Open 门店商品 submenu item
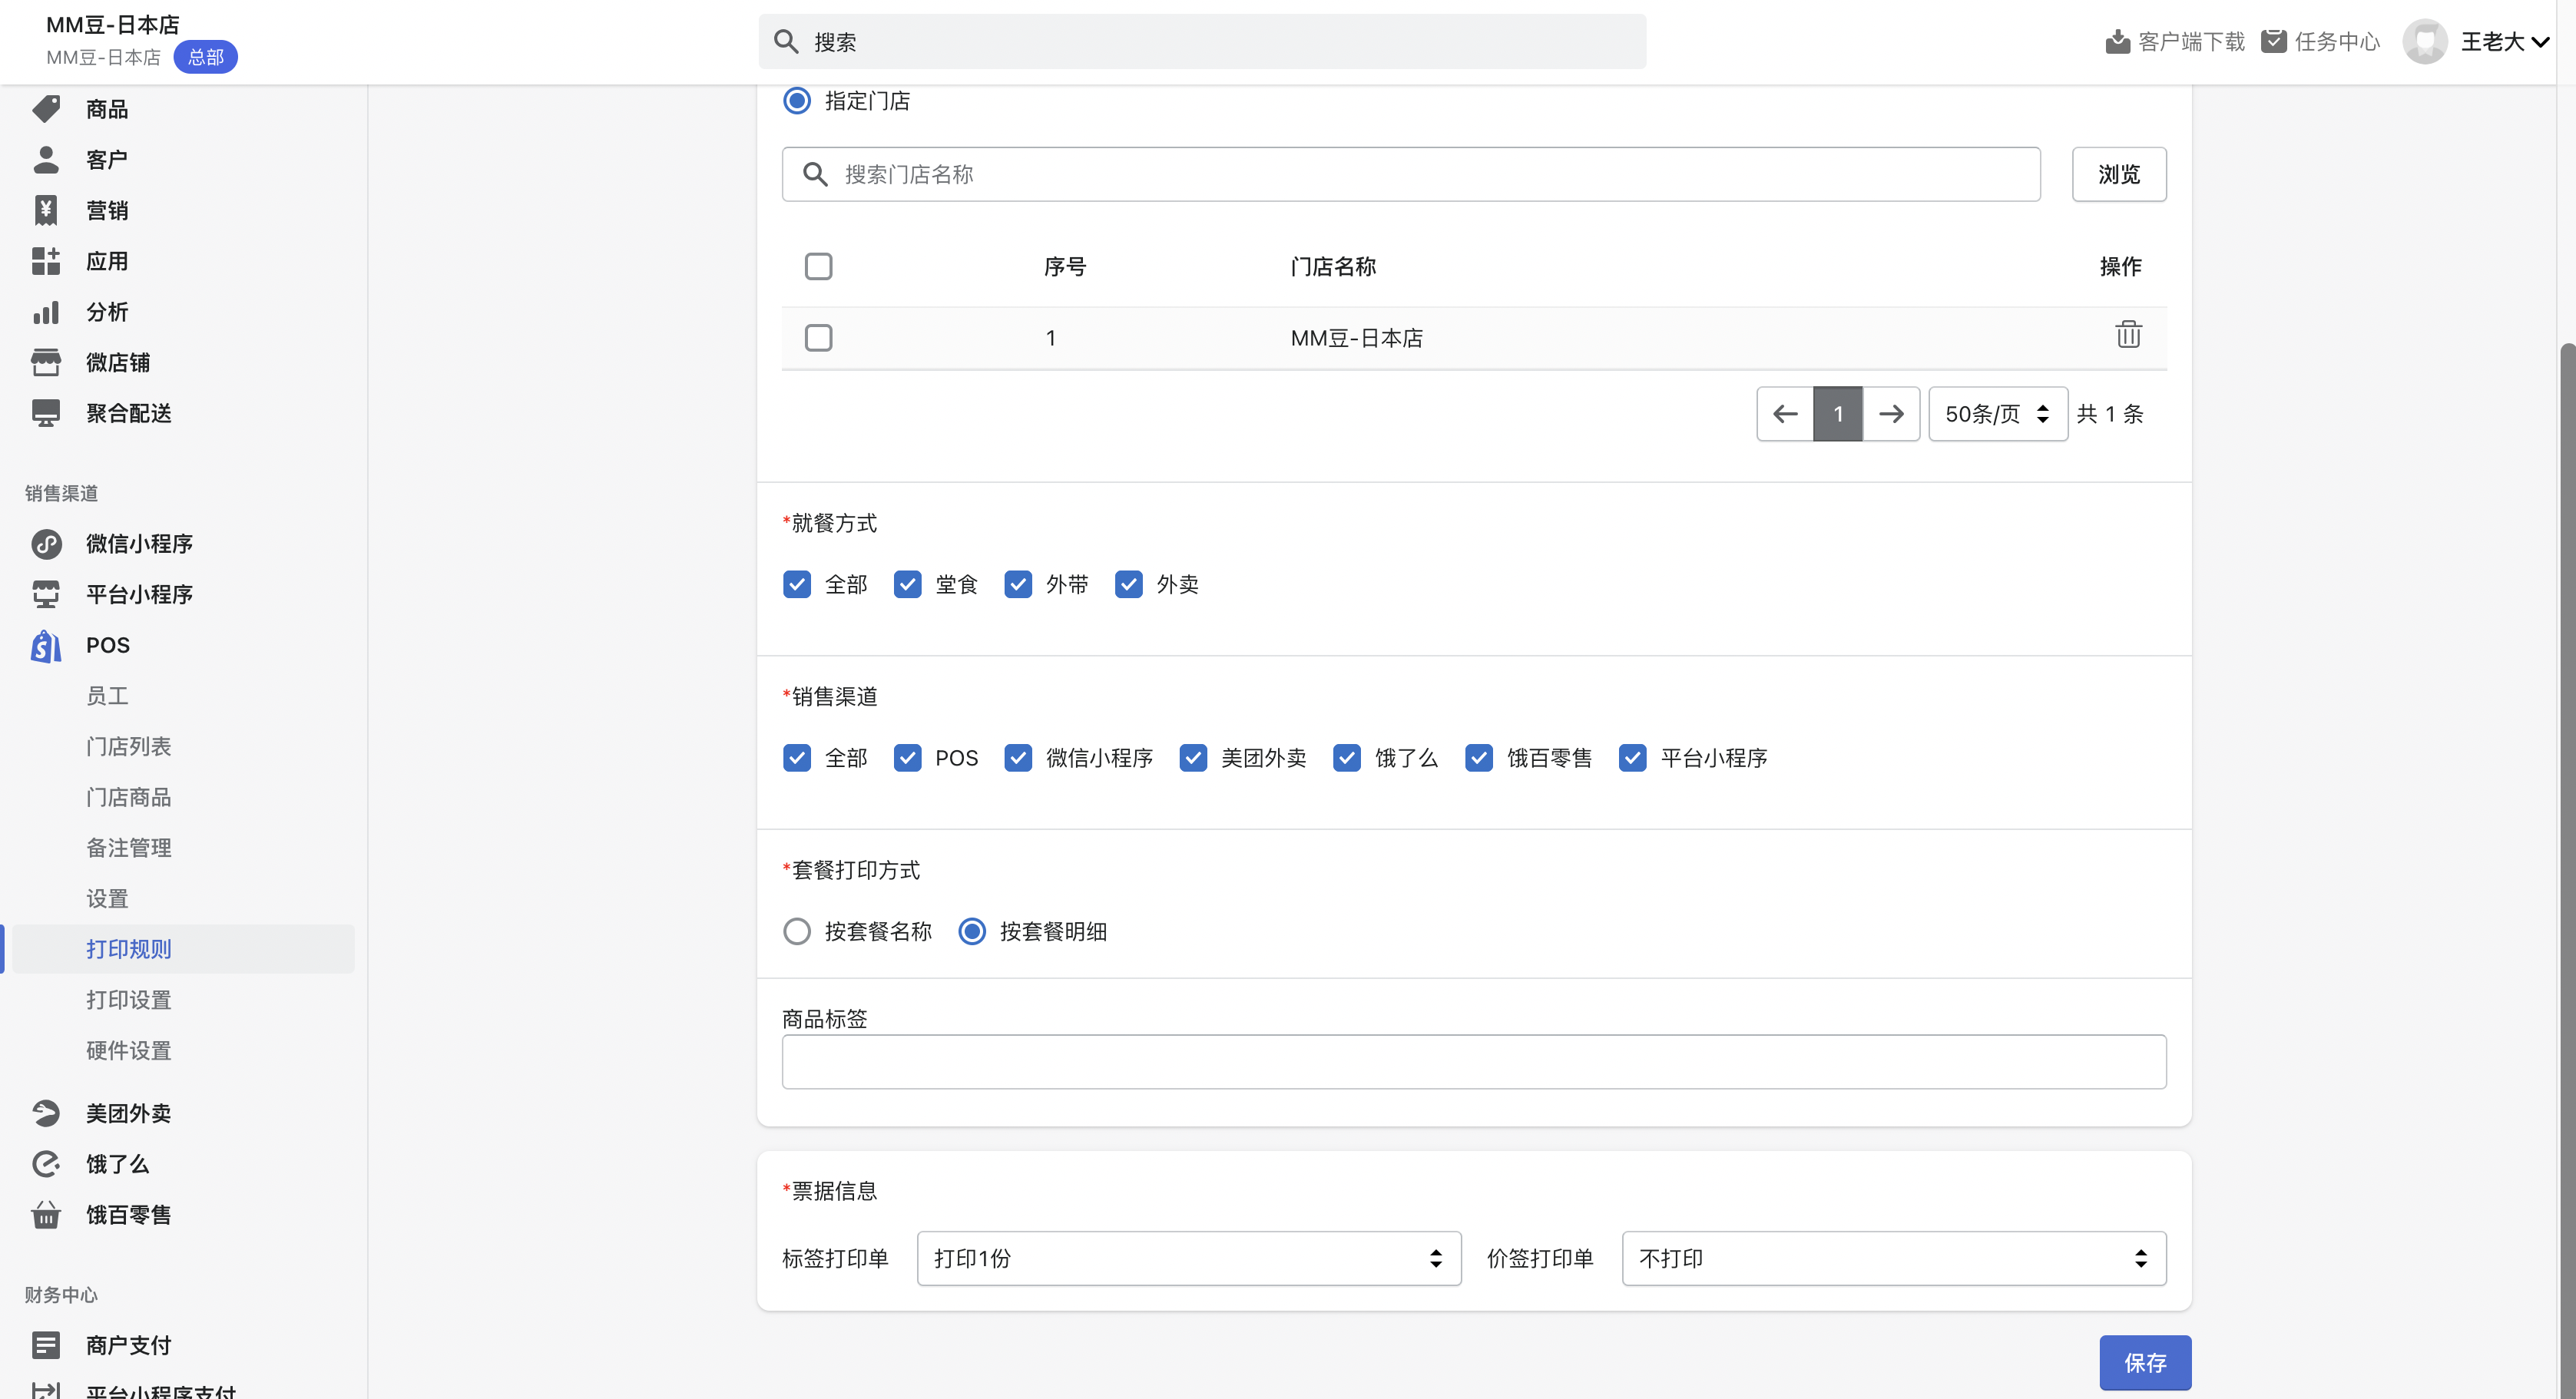The image size is (2576, 1399). point(128,797)
